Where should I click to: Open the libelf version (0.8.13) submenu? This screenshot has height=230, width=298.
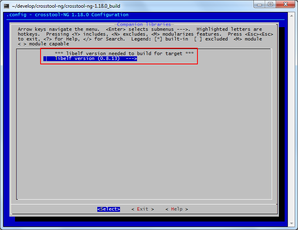[x=90, y=58]
